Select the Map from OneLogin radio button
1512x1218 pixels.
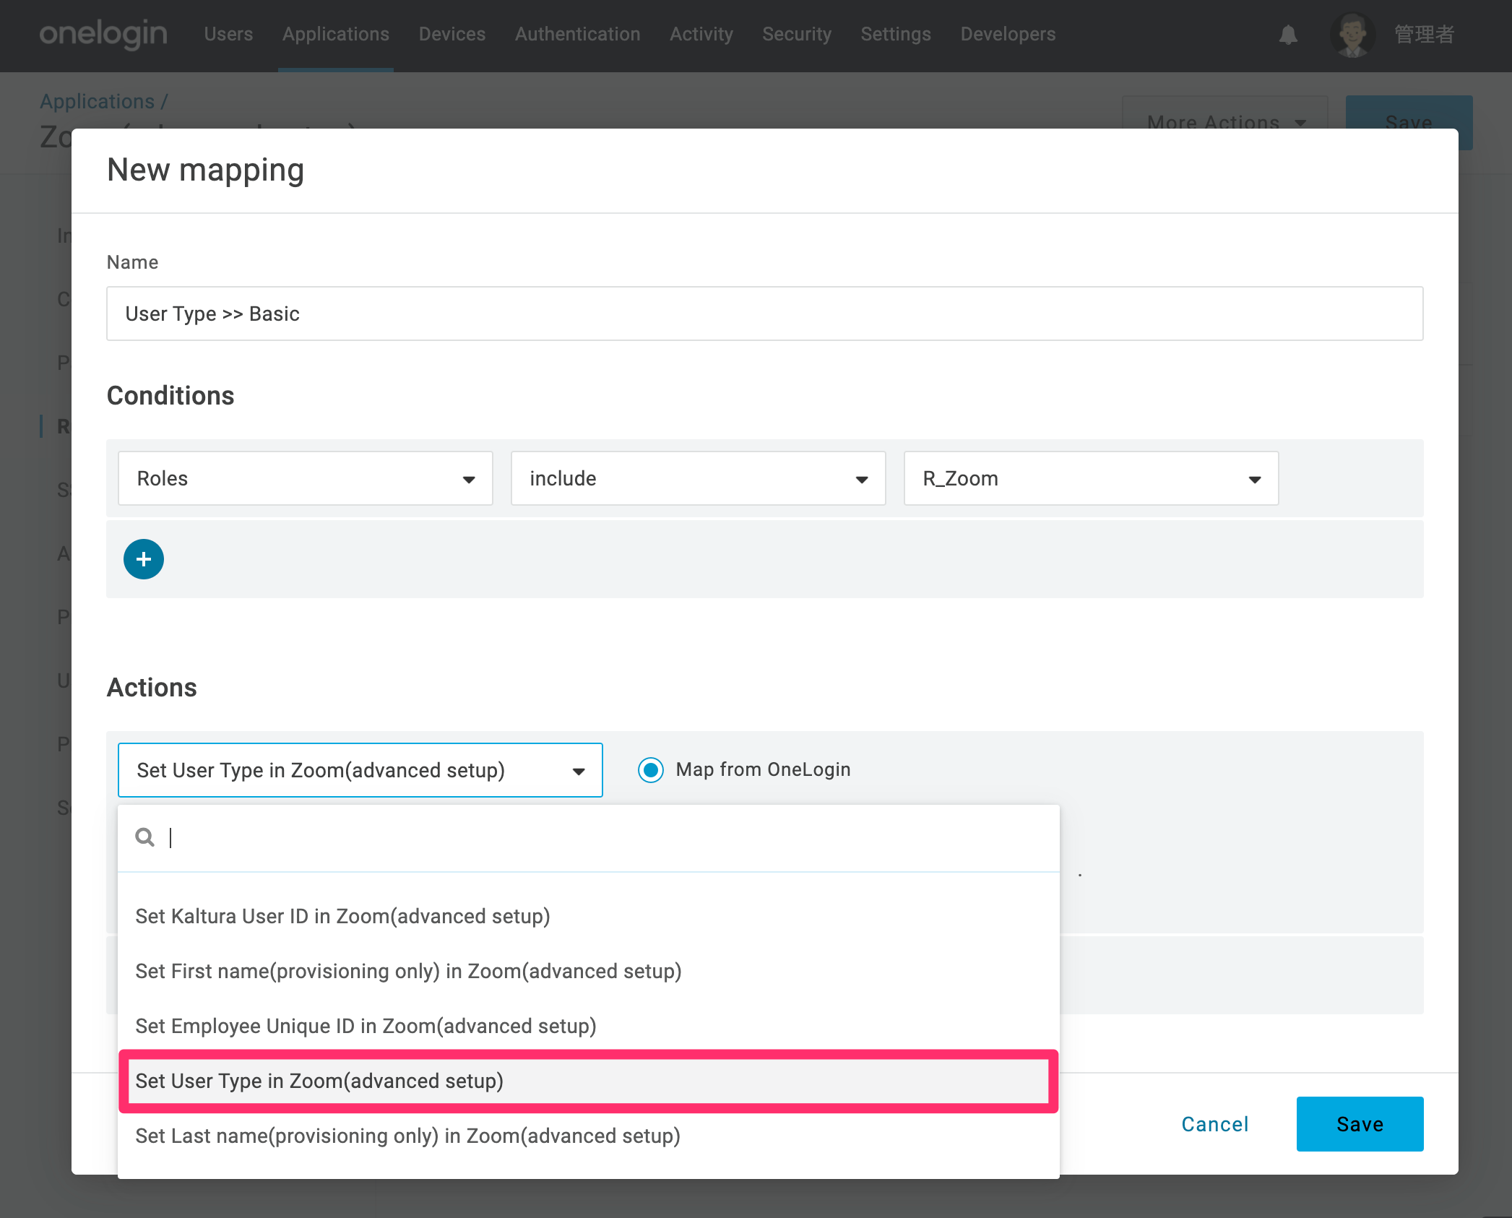pos(651,770)
